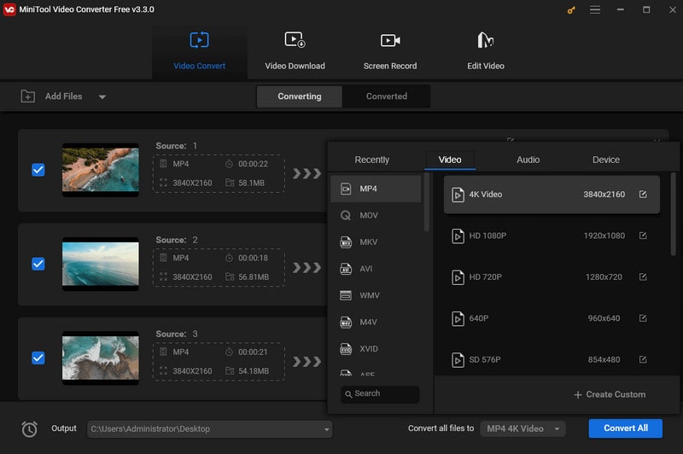Click the Add Files button

click(x=52, y=96)
